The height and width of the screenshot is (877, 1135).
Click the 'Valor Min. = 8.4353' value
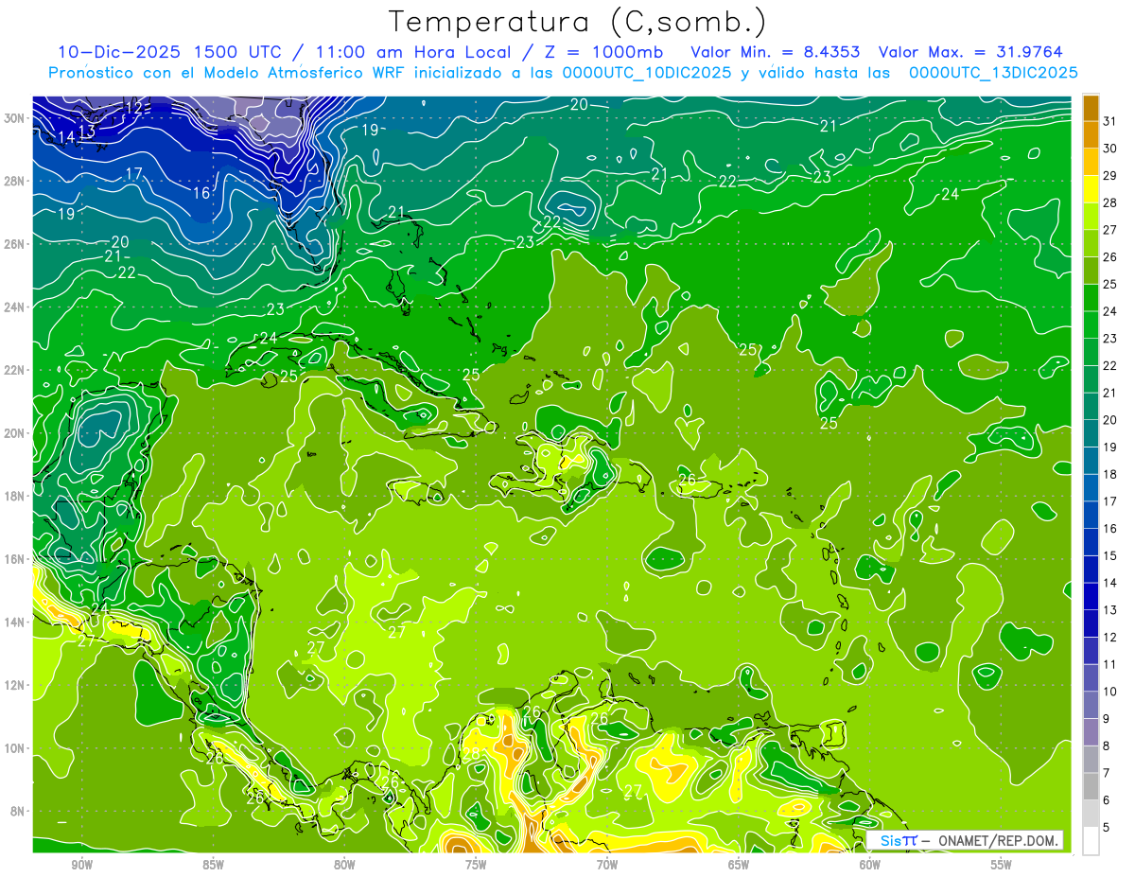pos(776,52)
